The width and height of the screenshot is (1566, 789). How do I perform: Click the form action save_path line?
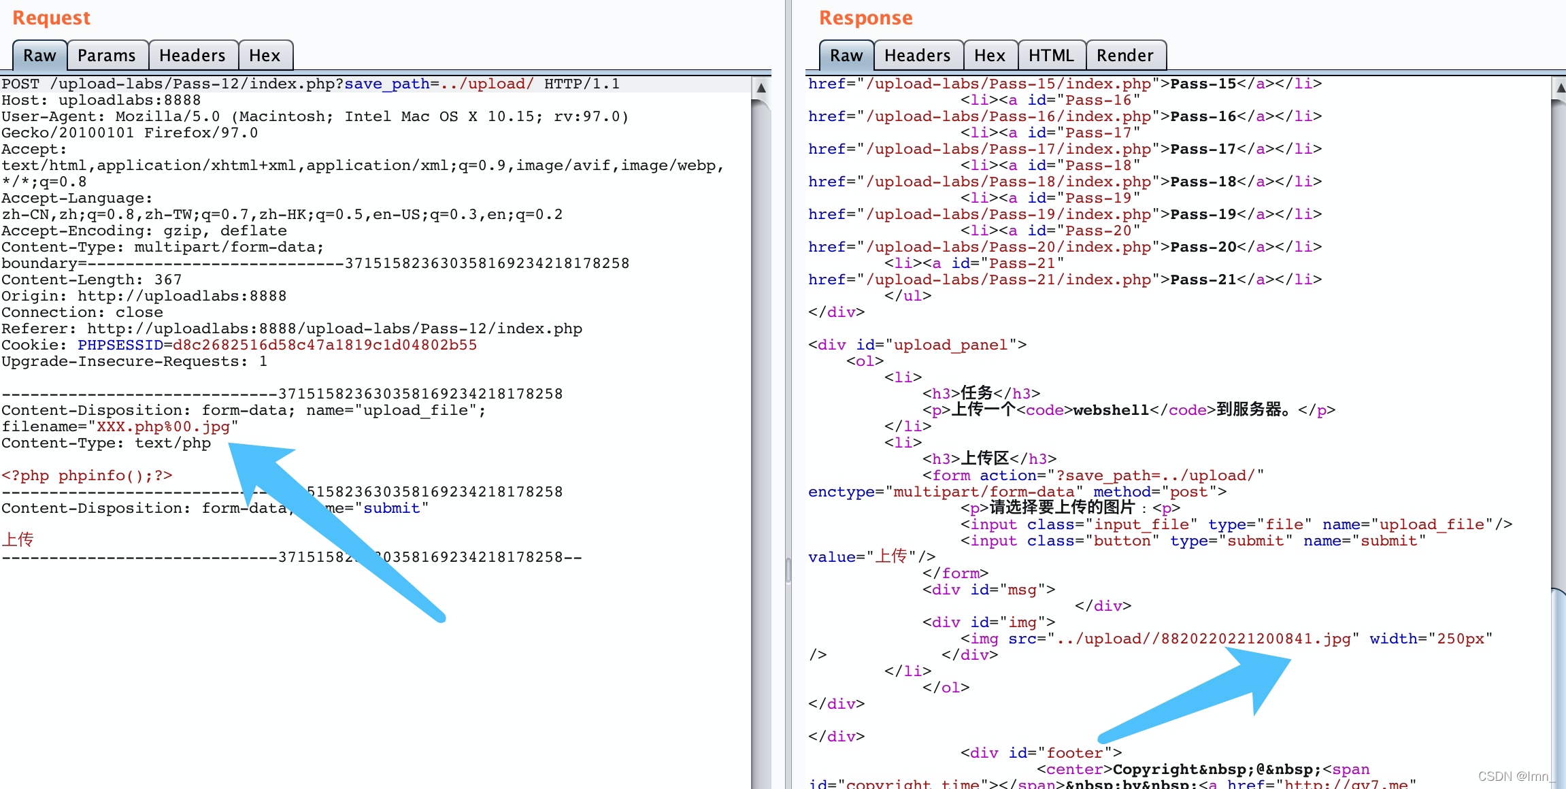click(x=1093, y=475)
